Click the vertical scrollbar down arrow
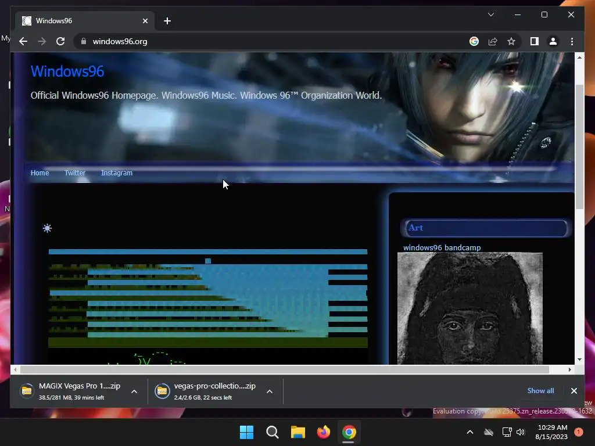The width and height of the screenshot is (595, 446). click(x=579, y=359)
